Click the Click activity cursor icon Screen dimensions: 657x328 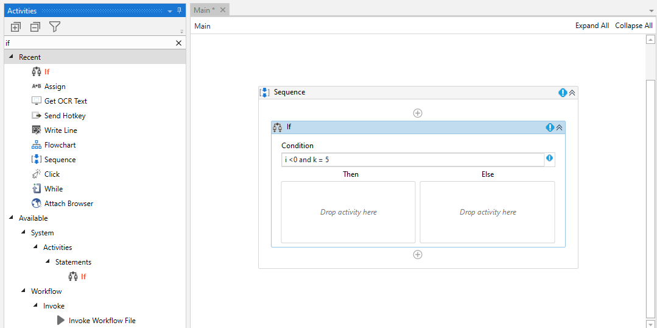coord(37,174)
